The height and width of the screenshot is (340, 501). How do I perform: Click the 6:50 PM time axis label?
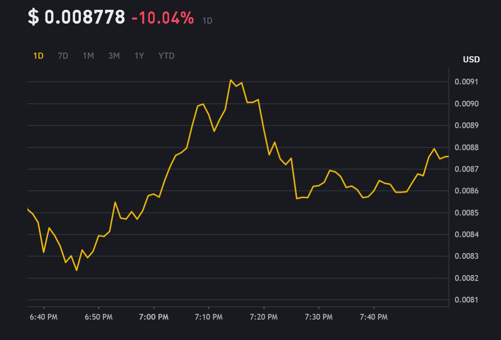(x=98, y=317)
